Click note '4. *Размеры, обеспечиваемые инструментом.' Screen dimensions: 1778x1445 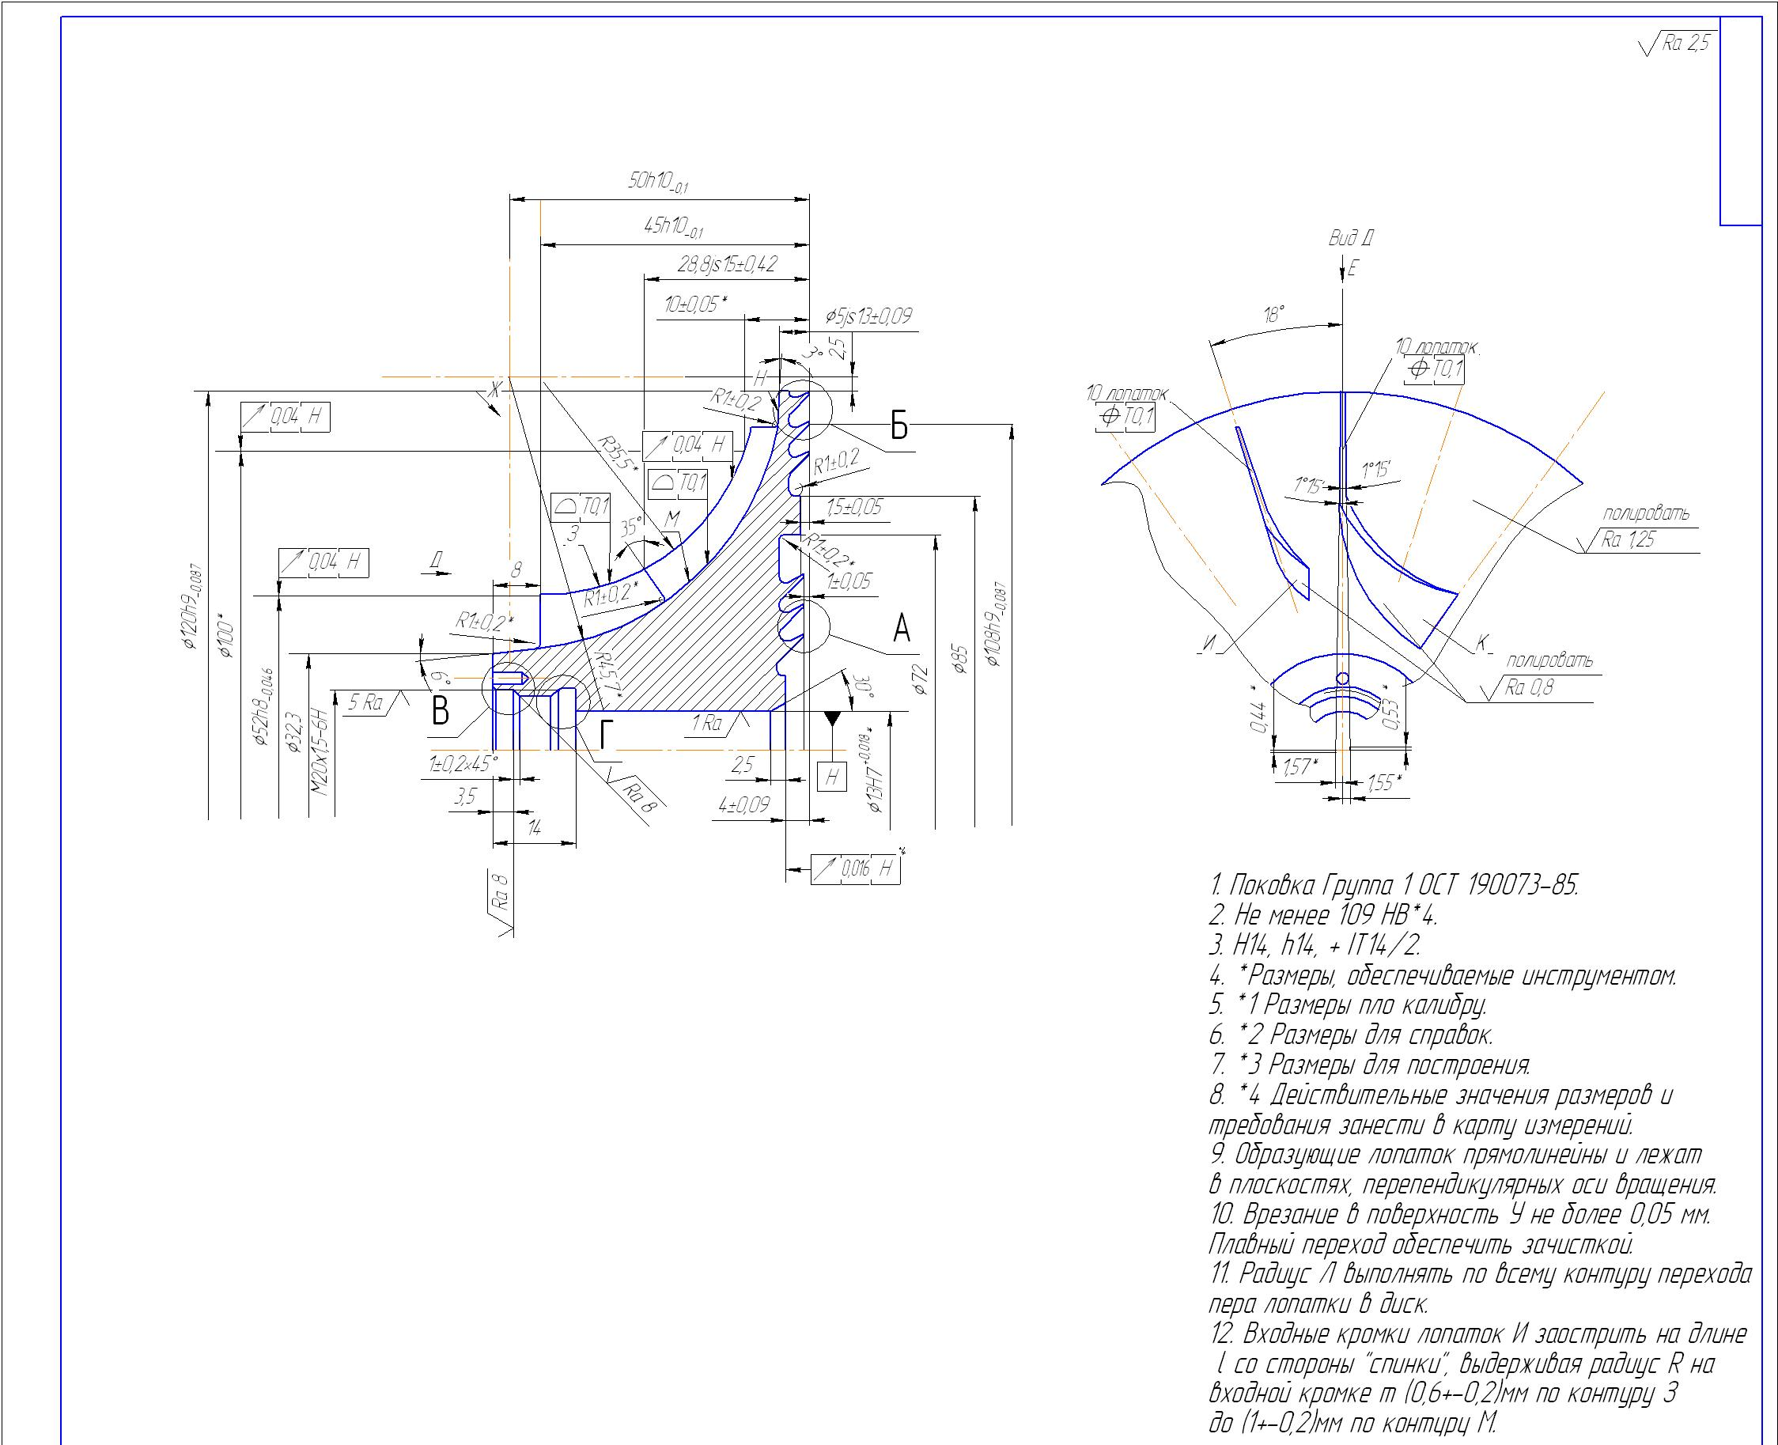(1443, 975)
